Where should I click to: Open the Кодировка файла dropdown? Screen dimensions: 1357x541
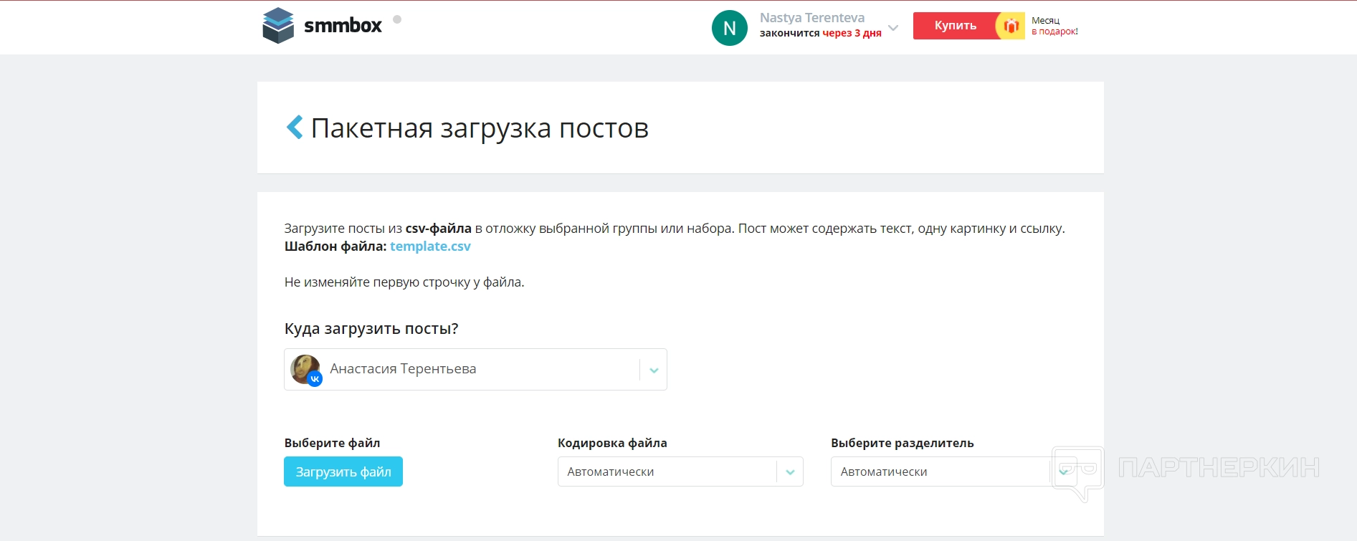click(x=667, y=471)
